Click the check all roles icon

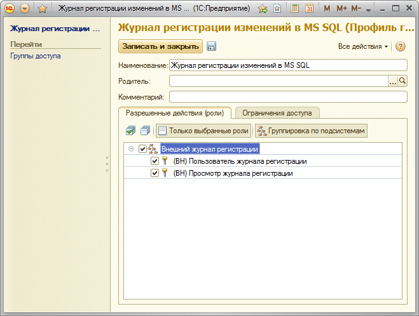(130, 131)
